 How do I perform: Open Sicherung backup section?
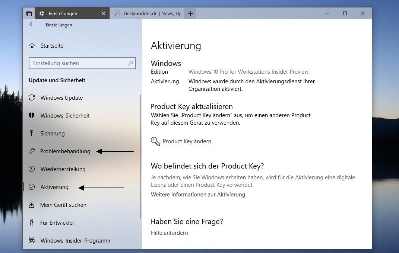pos(53,133)
